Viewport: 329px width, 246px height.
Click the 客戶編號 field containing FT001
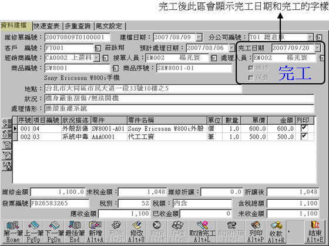[x=69, y=48]
